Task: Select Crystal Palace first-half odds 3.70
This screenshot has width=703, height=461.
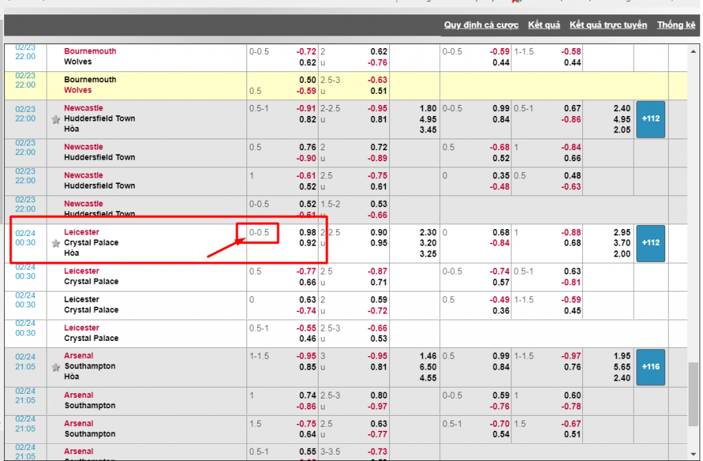Action: click(x=622, y=244)
